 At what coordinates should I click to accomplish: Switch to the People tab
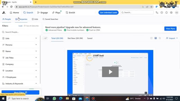click(6, 19)
